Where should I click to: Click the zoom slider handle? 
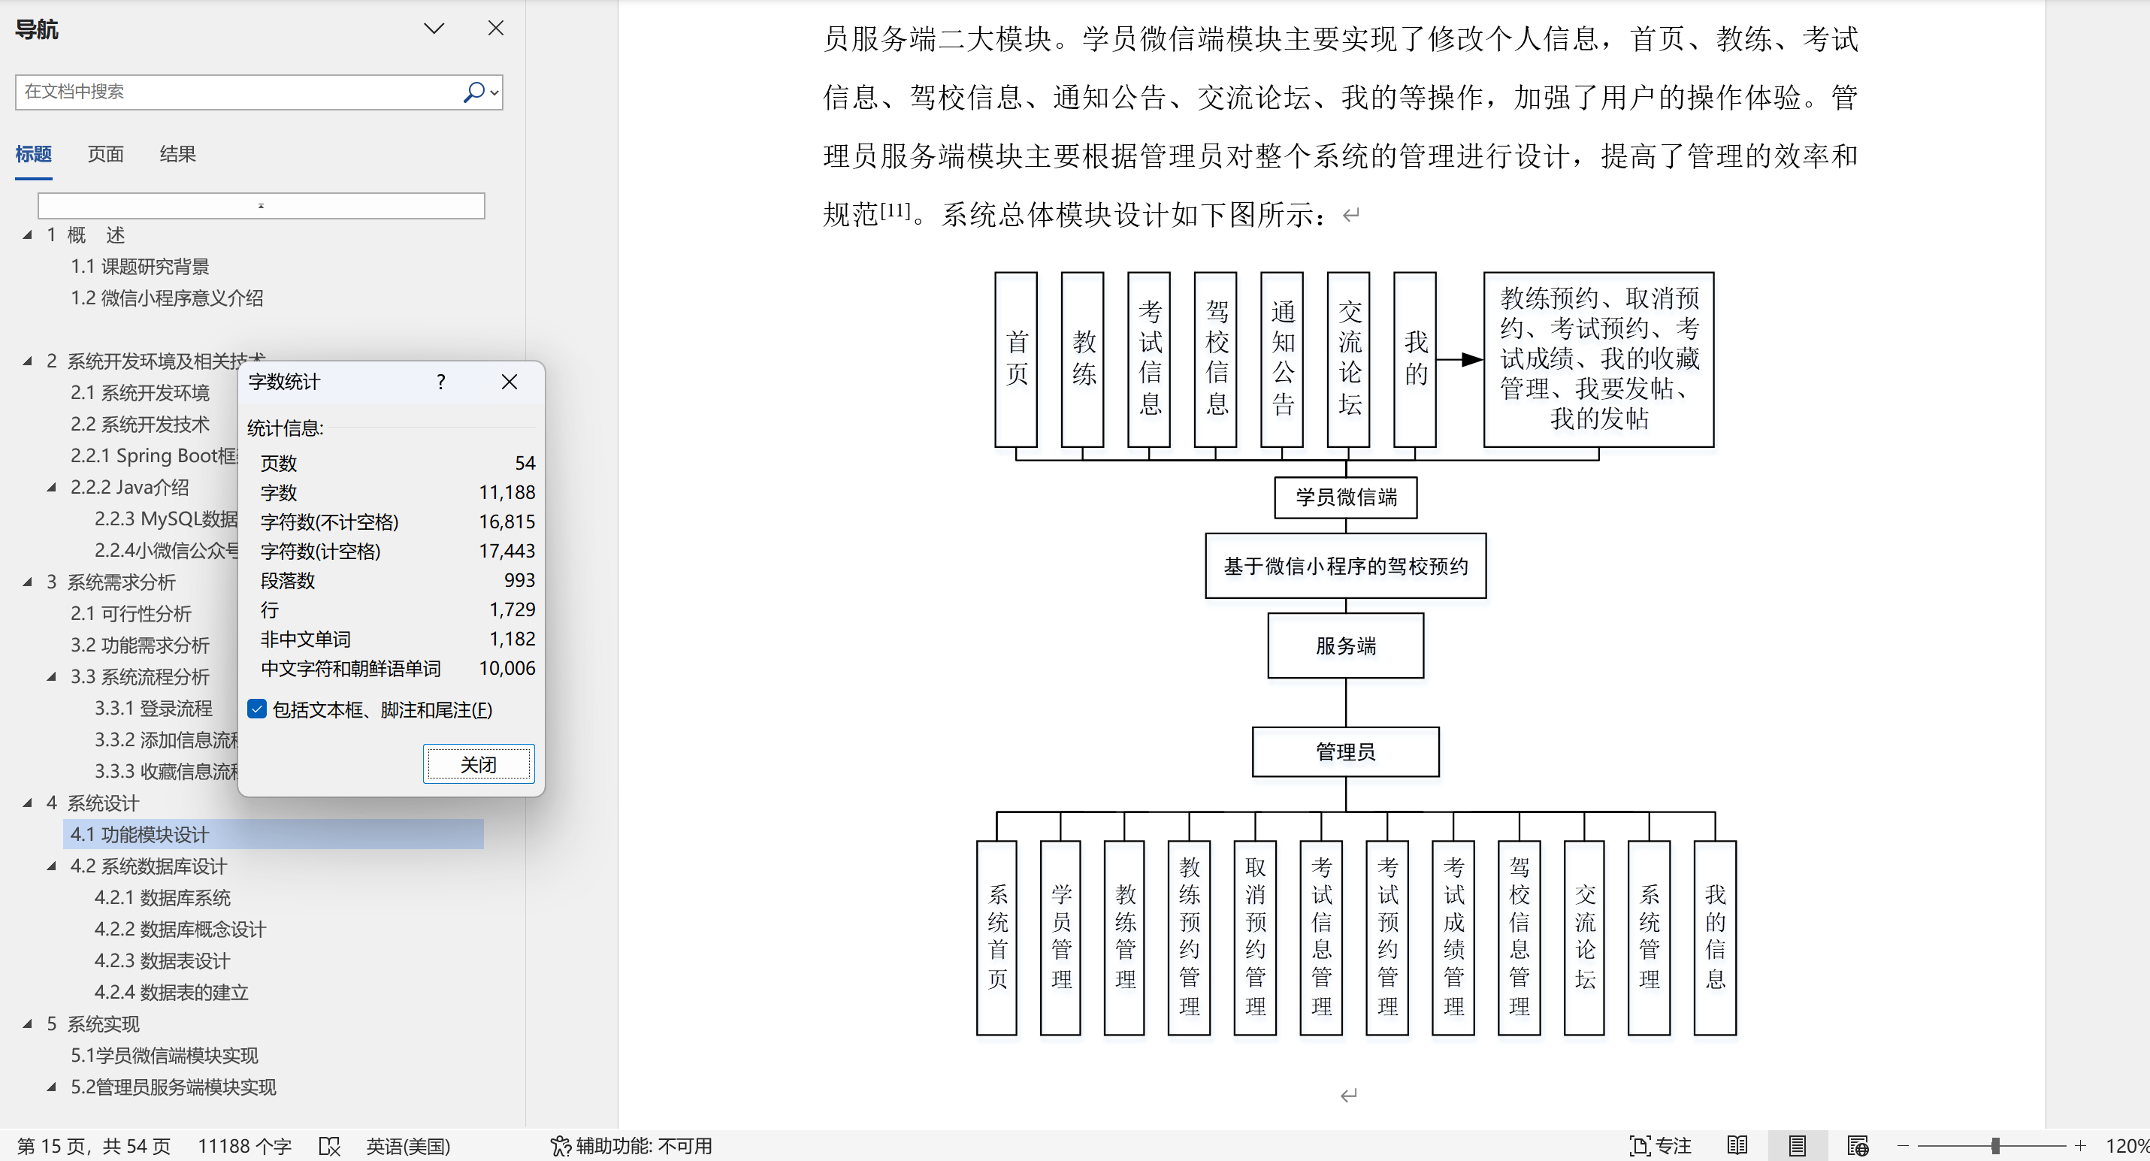point(1996,1146)
